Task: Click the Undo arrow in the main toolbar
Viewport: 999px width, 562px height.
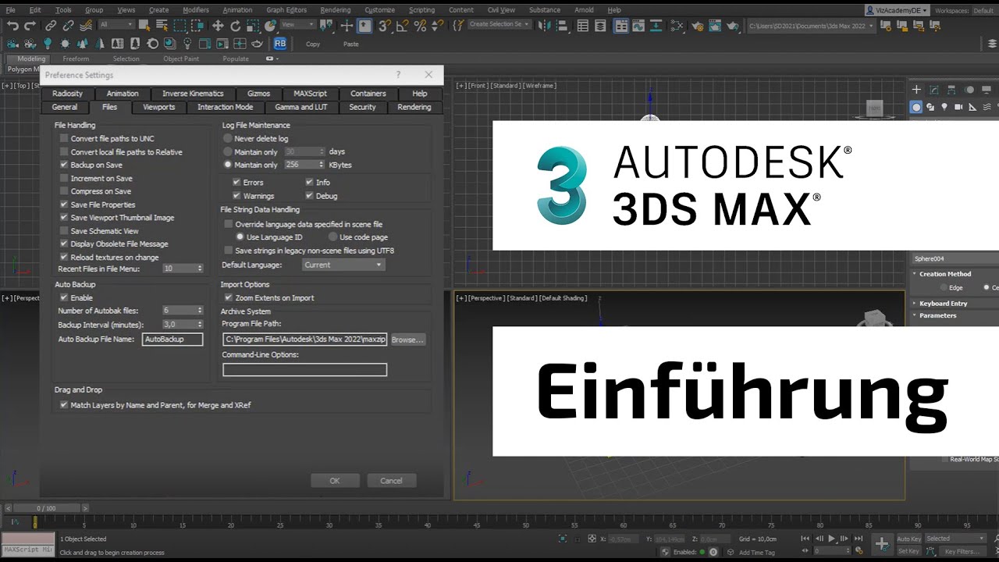Action: (12, 26)
